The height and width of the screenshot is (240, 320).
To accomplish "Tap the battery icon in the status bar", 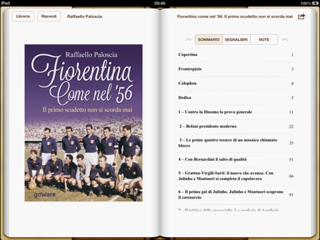I will (315, 3).
